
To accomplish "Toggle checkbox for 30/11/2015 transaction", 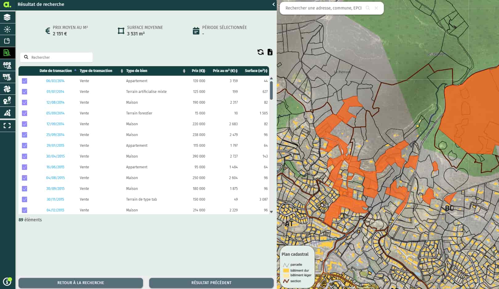I will (25, 199).
